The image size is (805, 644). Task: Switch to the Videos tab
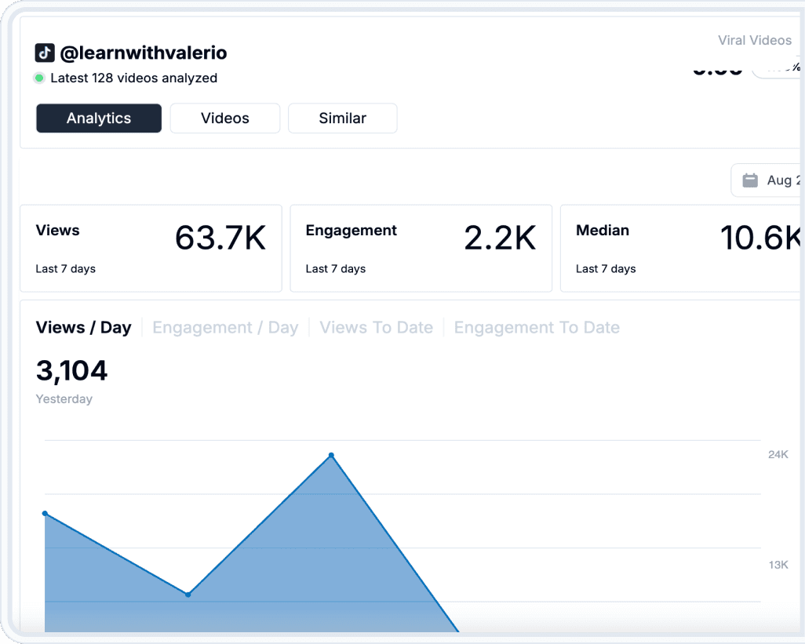click(x=224, y=118)
